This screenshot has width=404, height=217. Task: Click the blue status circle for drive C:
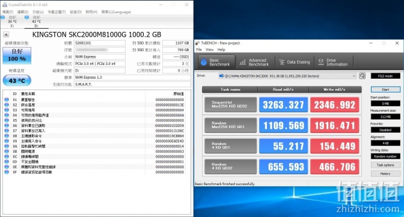pos(3,17)
